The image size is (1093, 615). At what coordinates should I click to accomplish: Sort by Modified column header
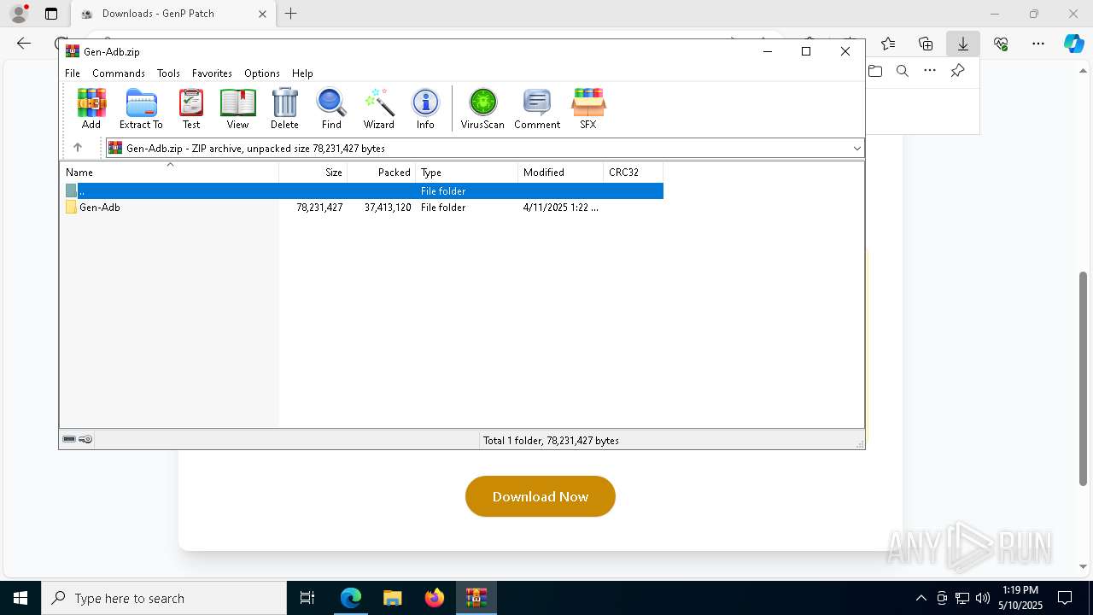(561, 172)
